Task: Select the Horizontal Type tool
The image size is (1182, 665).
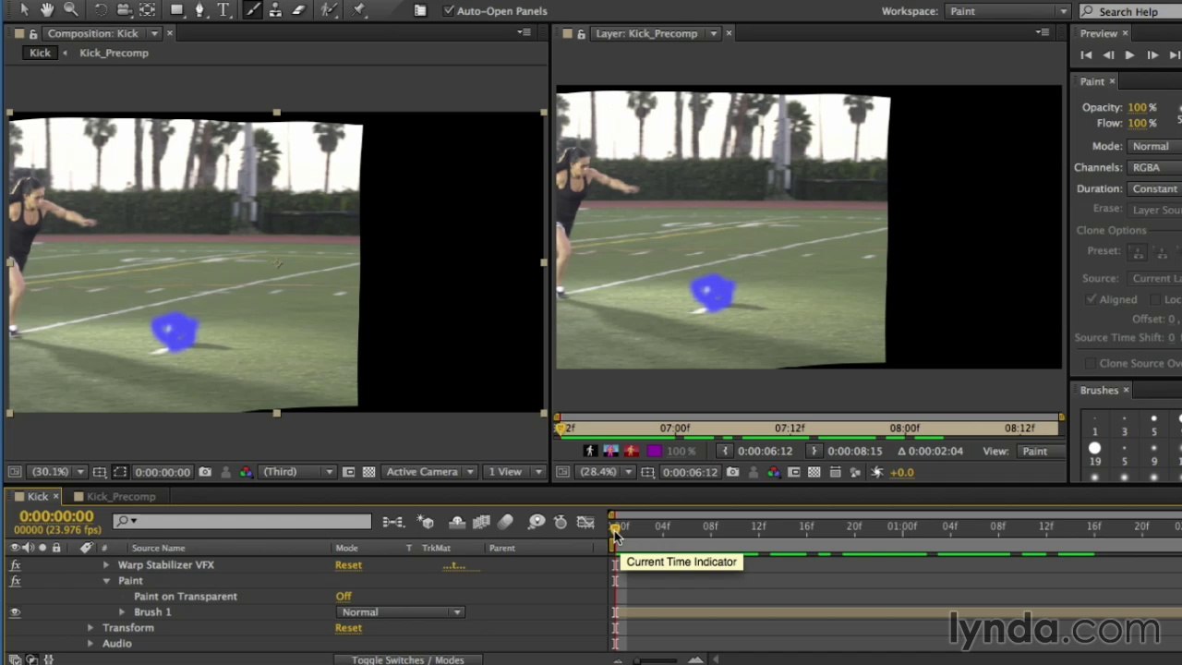Action: click(223, 10)
